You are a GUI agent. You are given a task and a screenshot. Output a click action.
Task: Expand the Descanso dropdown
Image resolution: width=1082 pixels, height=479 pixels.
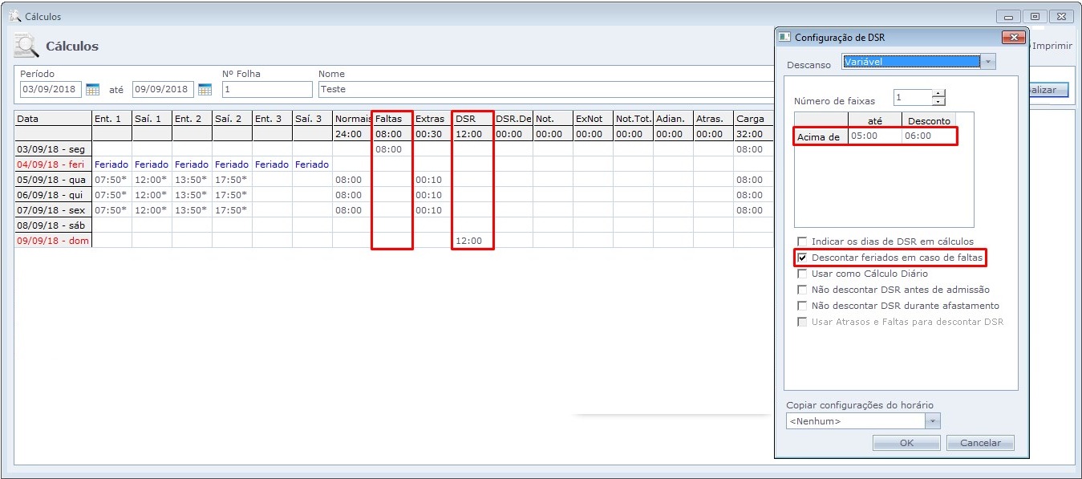point(988,62)
